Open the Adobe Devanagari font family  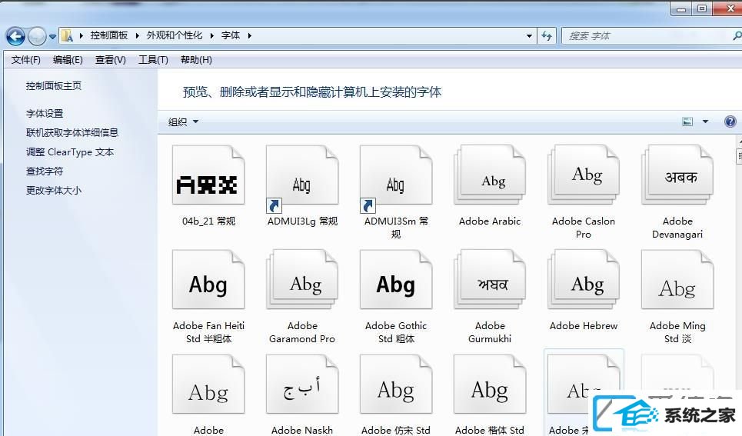coord(677,175)
